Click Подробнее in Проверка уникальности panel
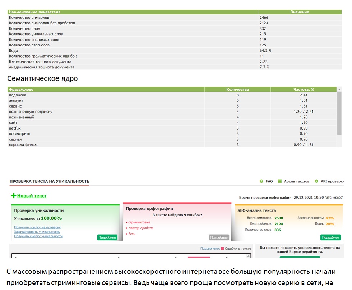This screenshot has width=352, height=290. pos(107,237)
